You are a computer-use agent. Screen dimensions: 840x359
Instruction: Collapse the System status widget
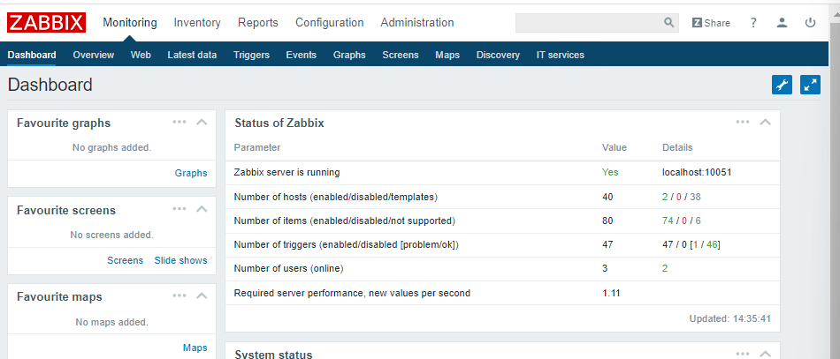(766, 354)
